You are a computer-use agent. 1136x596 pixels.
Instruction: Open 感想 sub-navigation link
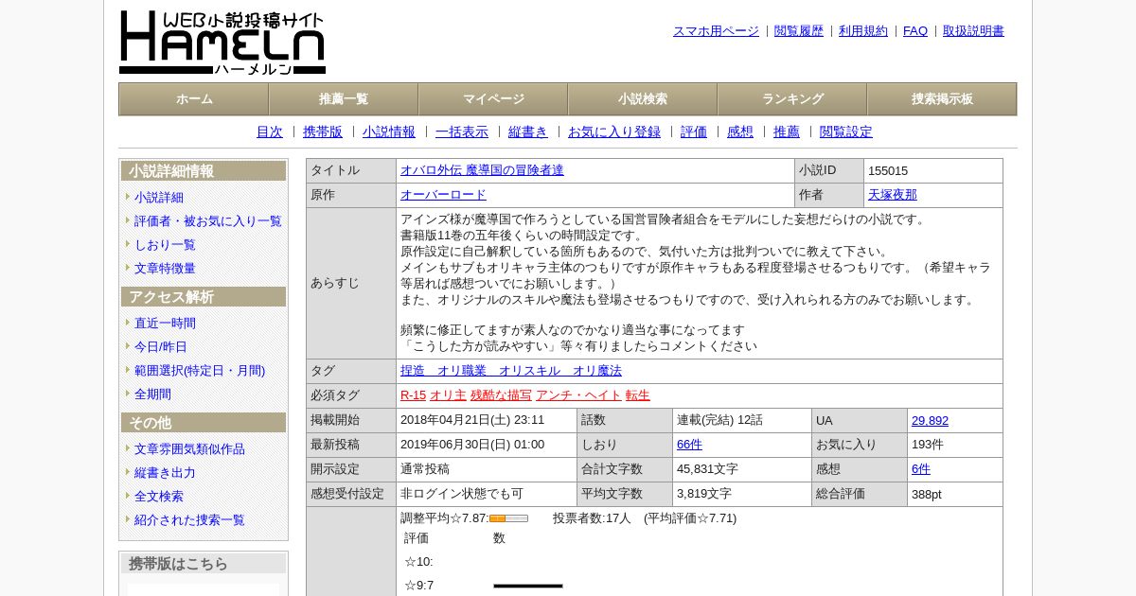(740, 132)
